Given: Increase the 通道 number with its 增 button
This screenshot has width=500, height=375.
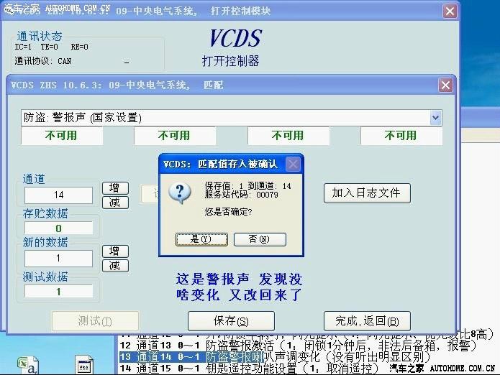Looking at the screenshot, I should (115, 188).
